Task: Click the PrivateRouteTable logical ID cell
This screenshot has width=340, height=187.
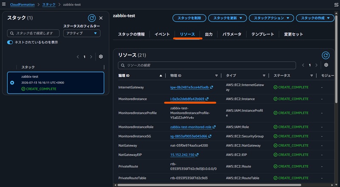Action: click(x=132, y=178)
